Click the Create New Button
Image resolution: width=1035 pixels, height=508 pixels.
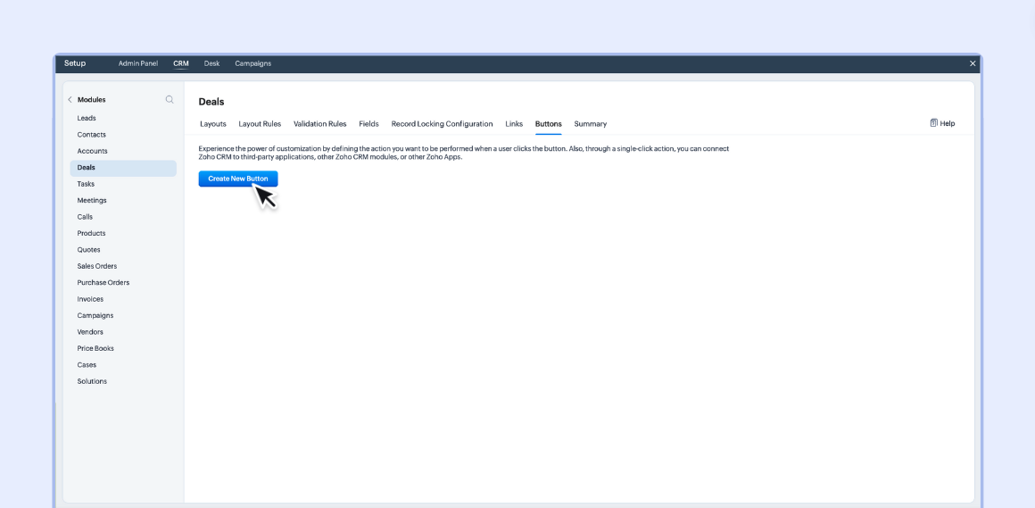[238, 179]
